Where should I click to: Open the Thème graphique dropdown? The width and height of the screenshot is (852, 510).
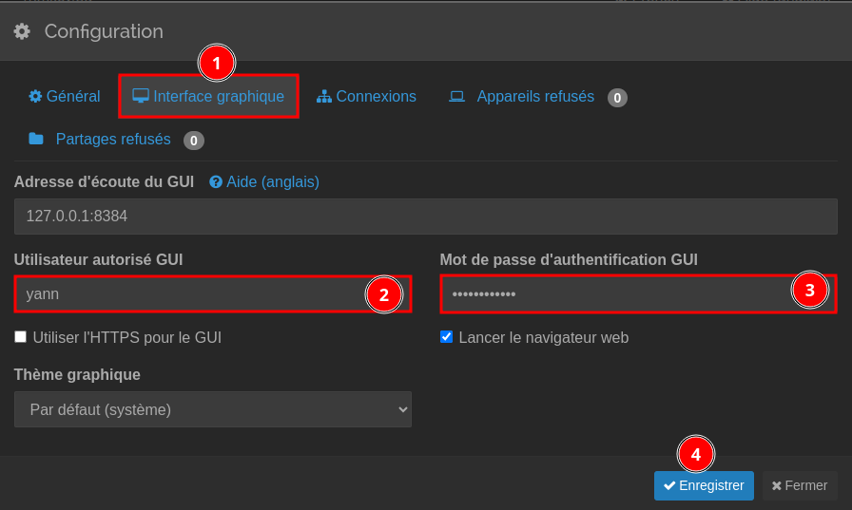coord(212,409)
